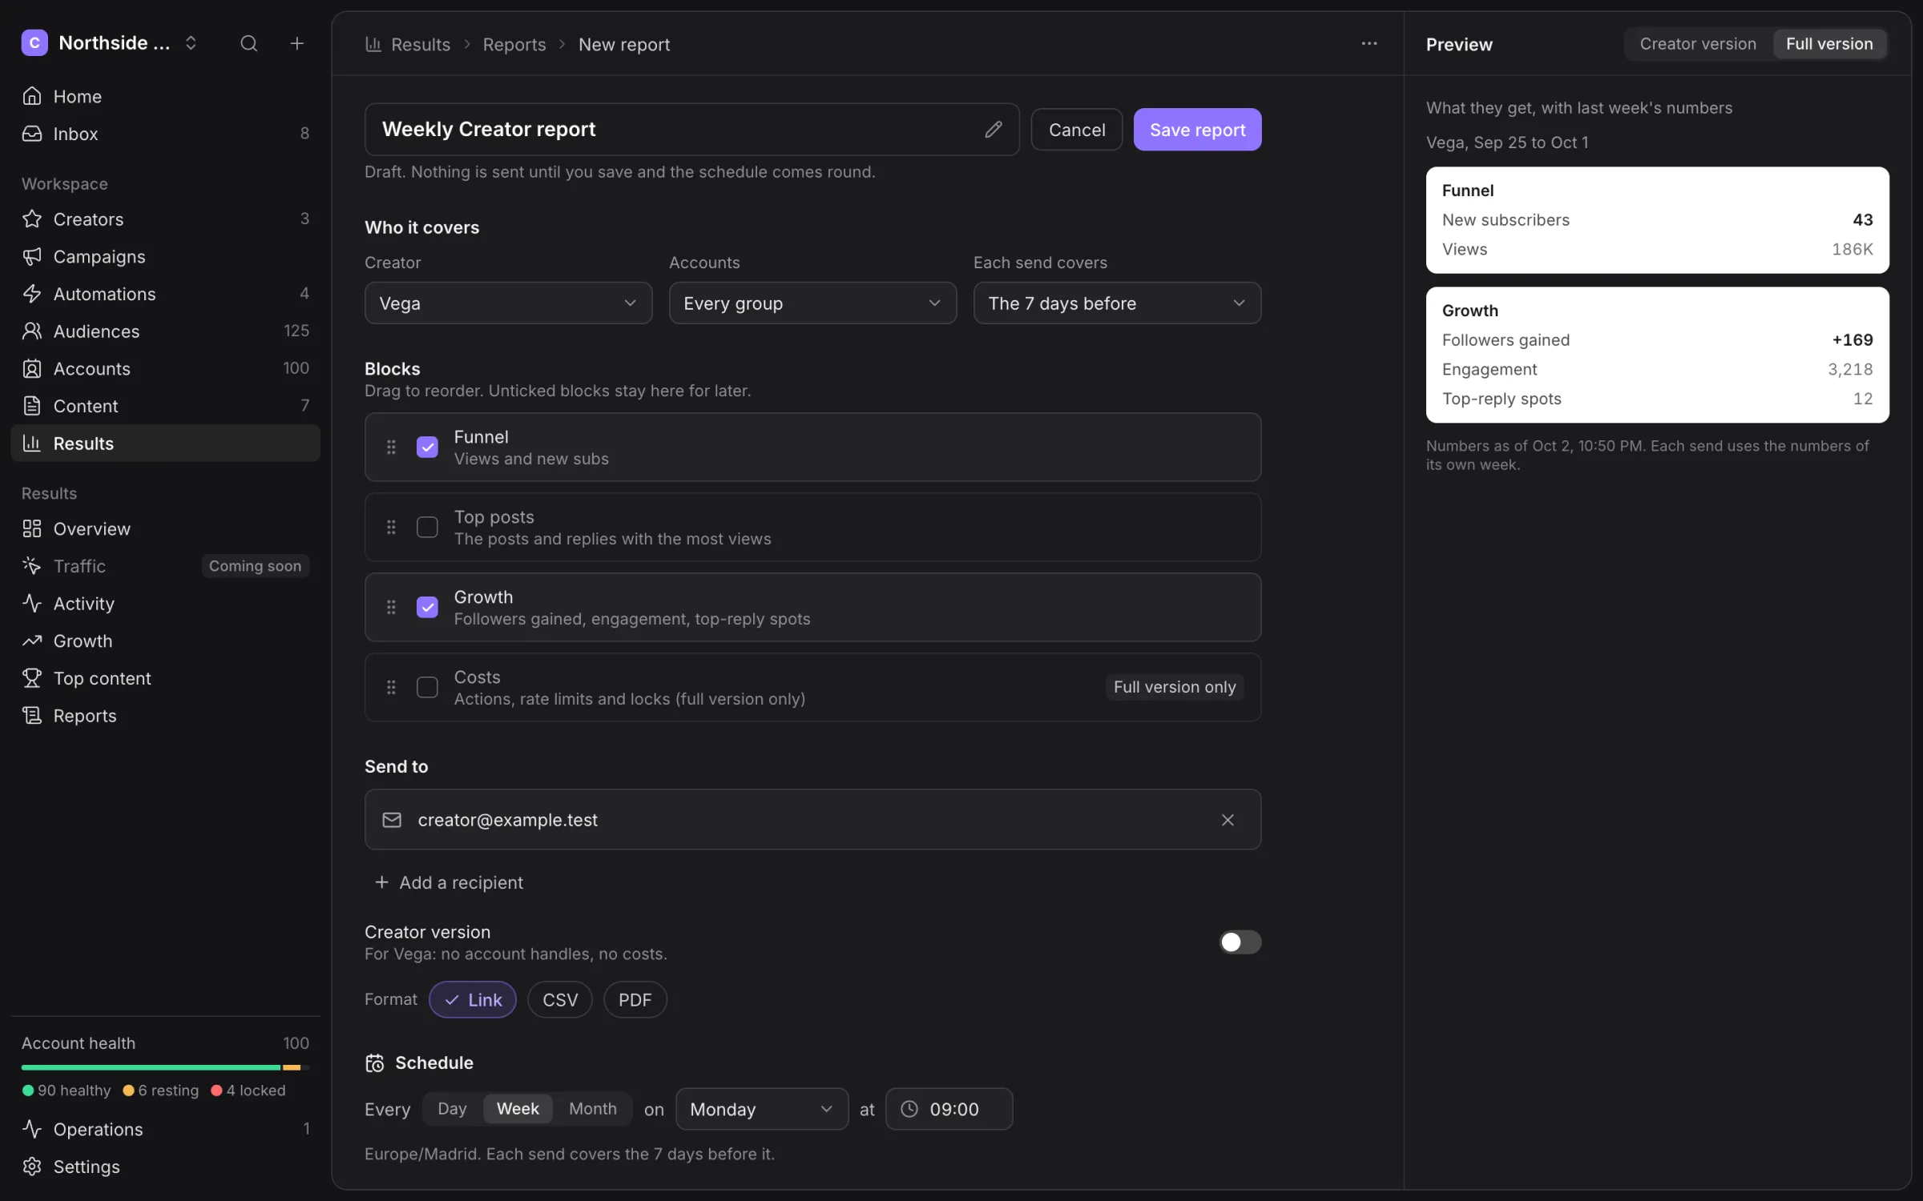Open the Accounts dropdown showing Every group

coord(812,303)
